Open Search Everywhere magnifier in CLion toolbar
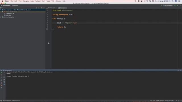Screen dimensions: 182x102 point(181,5)
